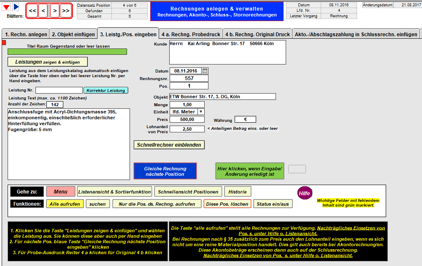Viewport: 422px width, 266px height.
Task: Click the header Datum value 08.11.2016
Action: click(339, 5)
